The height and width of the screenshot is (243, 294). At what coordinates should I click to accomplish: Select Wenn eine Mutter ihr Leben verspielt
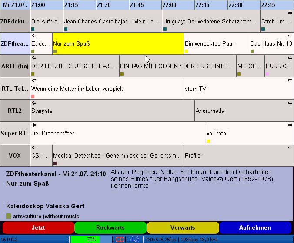click(x=107, y=89)
